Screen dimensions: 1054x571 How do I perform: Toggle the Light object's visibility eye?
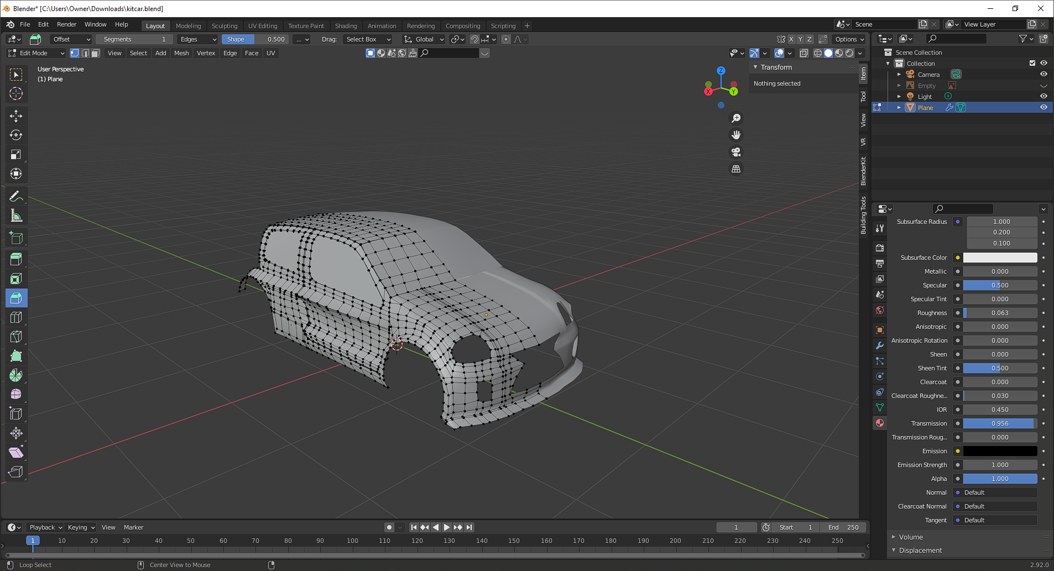coord(1043,96)
